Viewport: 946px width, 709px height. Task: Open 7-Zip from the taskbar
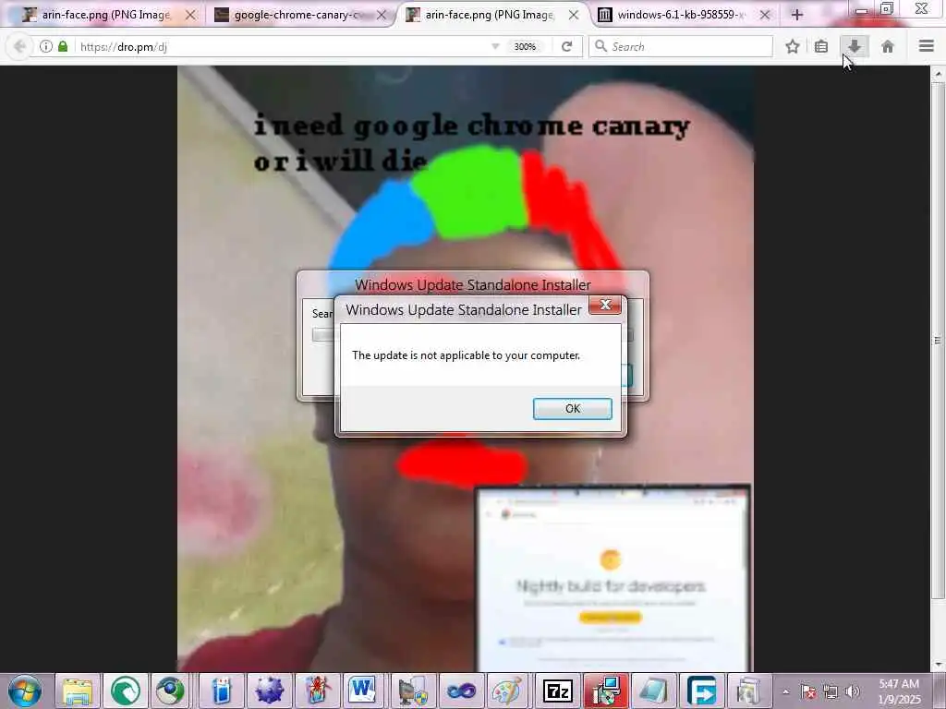point(557,691)
